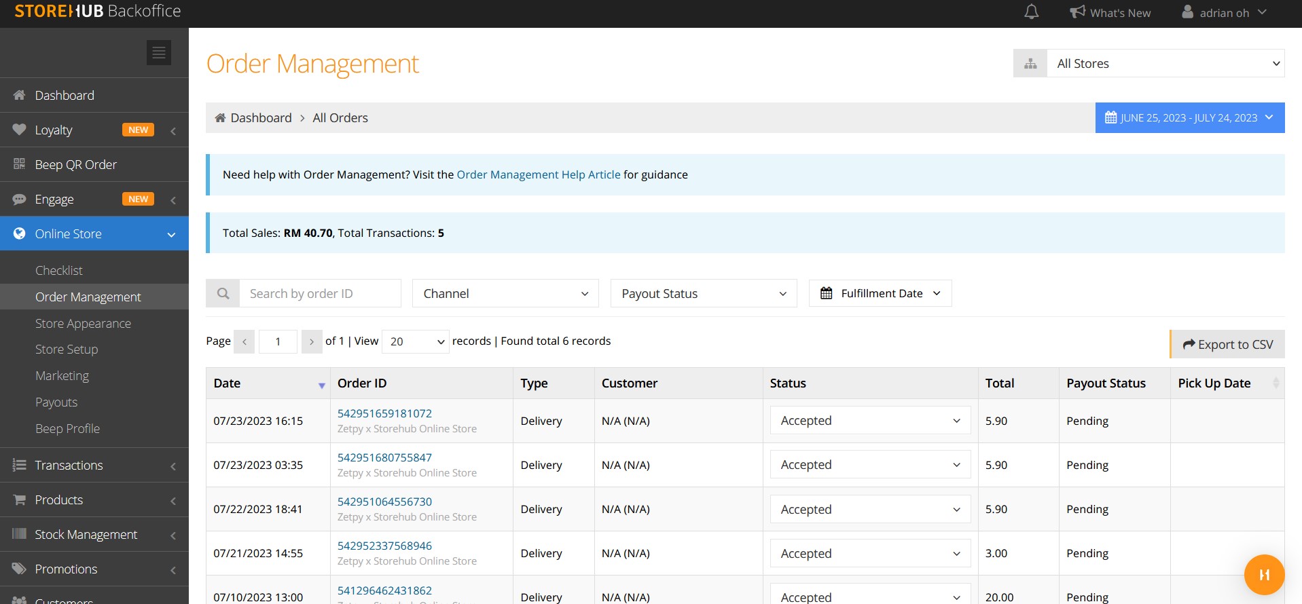Go to next page arrow
Viewport: 1302px width, 604px height.
[x=312, y=341]
